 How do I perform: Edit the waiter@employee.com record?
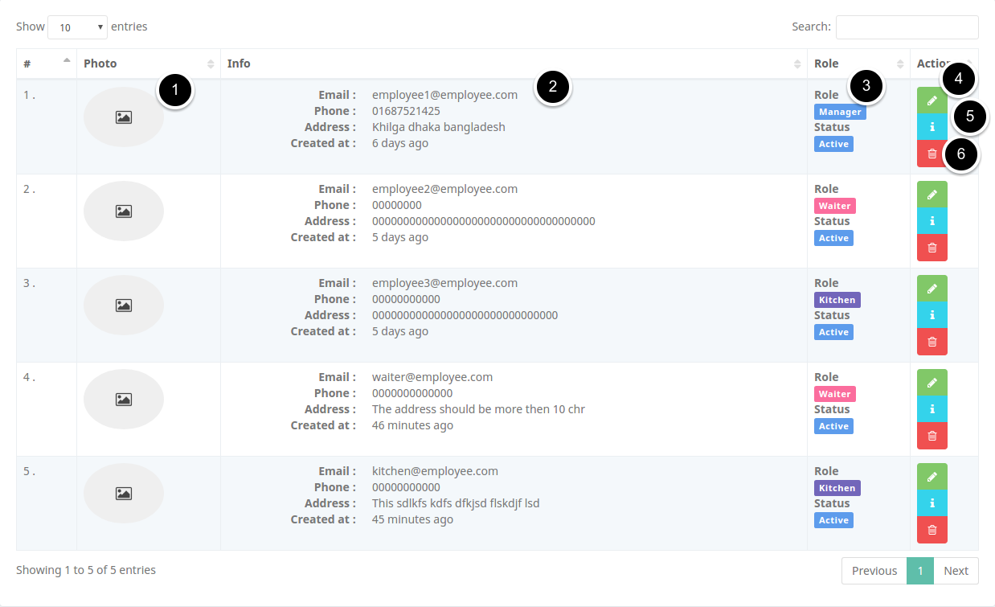point(932,383)
